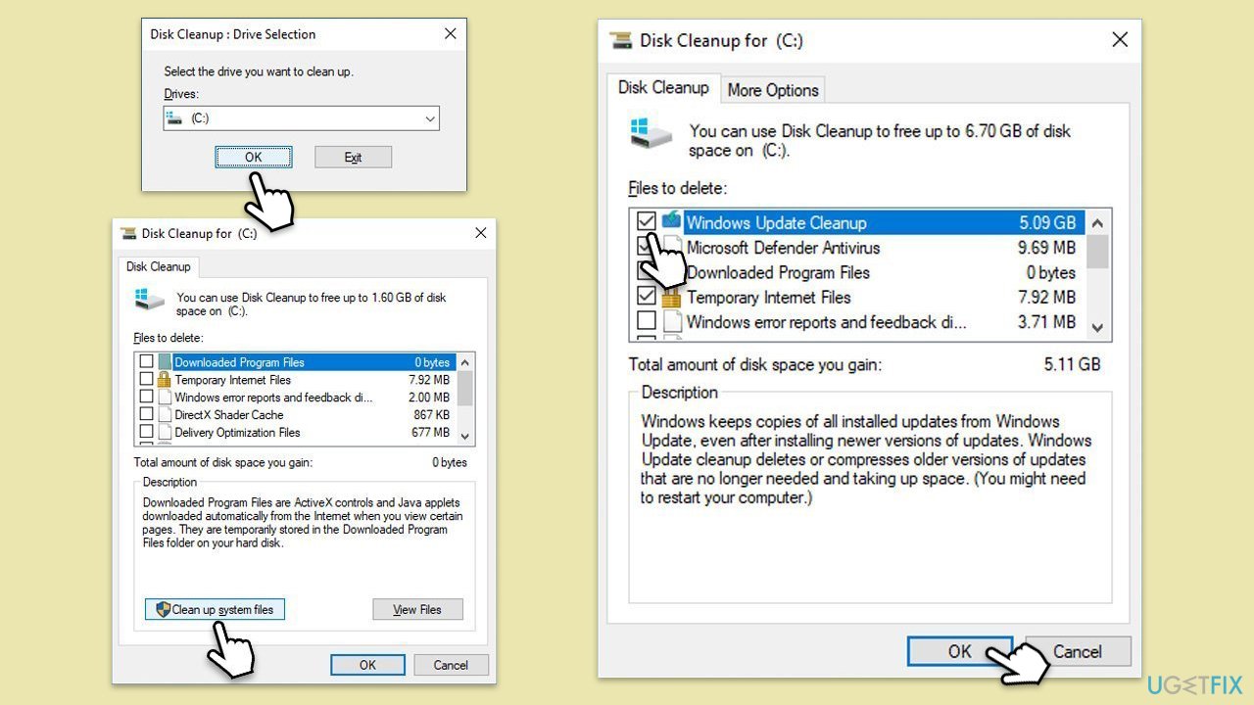Select 867 KB size value

[431, 415]
